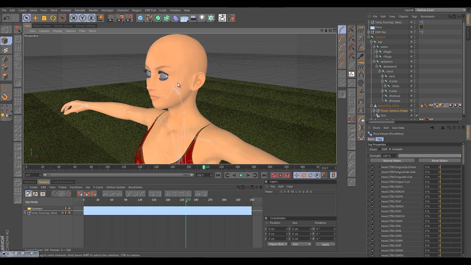Toggle the coordinate system icon
The image size is (471, 265).
pyautogui.click(x=100, y=18)
